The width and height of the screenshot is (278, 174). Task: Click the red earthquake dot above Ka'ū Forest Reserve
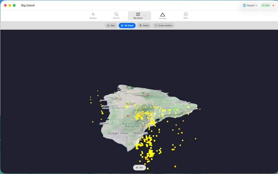tap(128, 116)
